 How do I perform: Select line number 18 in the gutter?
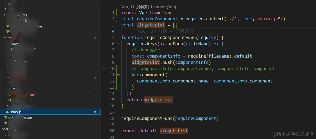pos(112,119)
